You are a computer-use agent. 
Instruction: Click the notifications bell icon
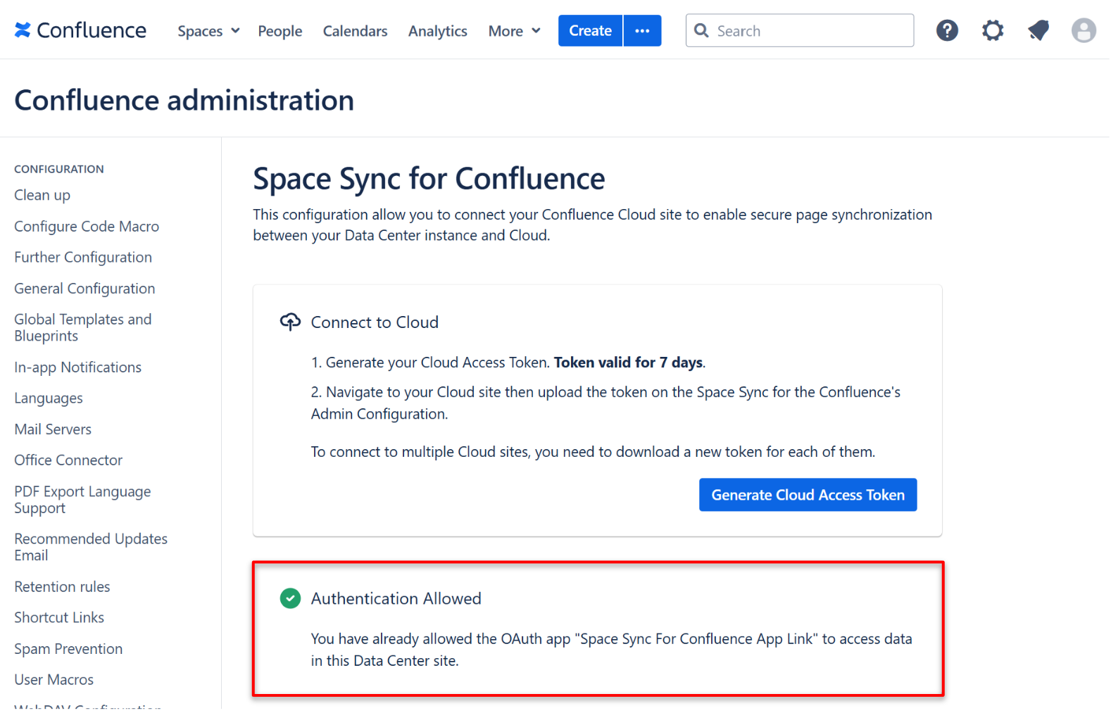(1038, 30)
